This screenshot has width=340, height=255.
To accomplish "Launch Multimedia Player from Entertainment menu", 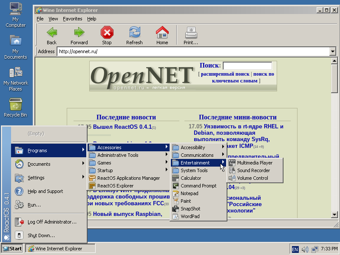I will coord(255,163).
